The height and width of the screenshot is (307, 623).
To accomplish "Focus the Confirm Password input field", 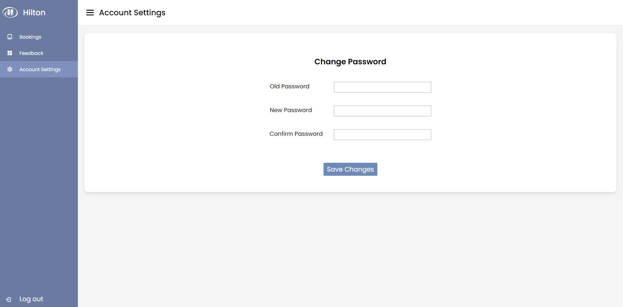I will pos(382,134).
